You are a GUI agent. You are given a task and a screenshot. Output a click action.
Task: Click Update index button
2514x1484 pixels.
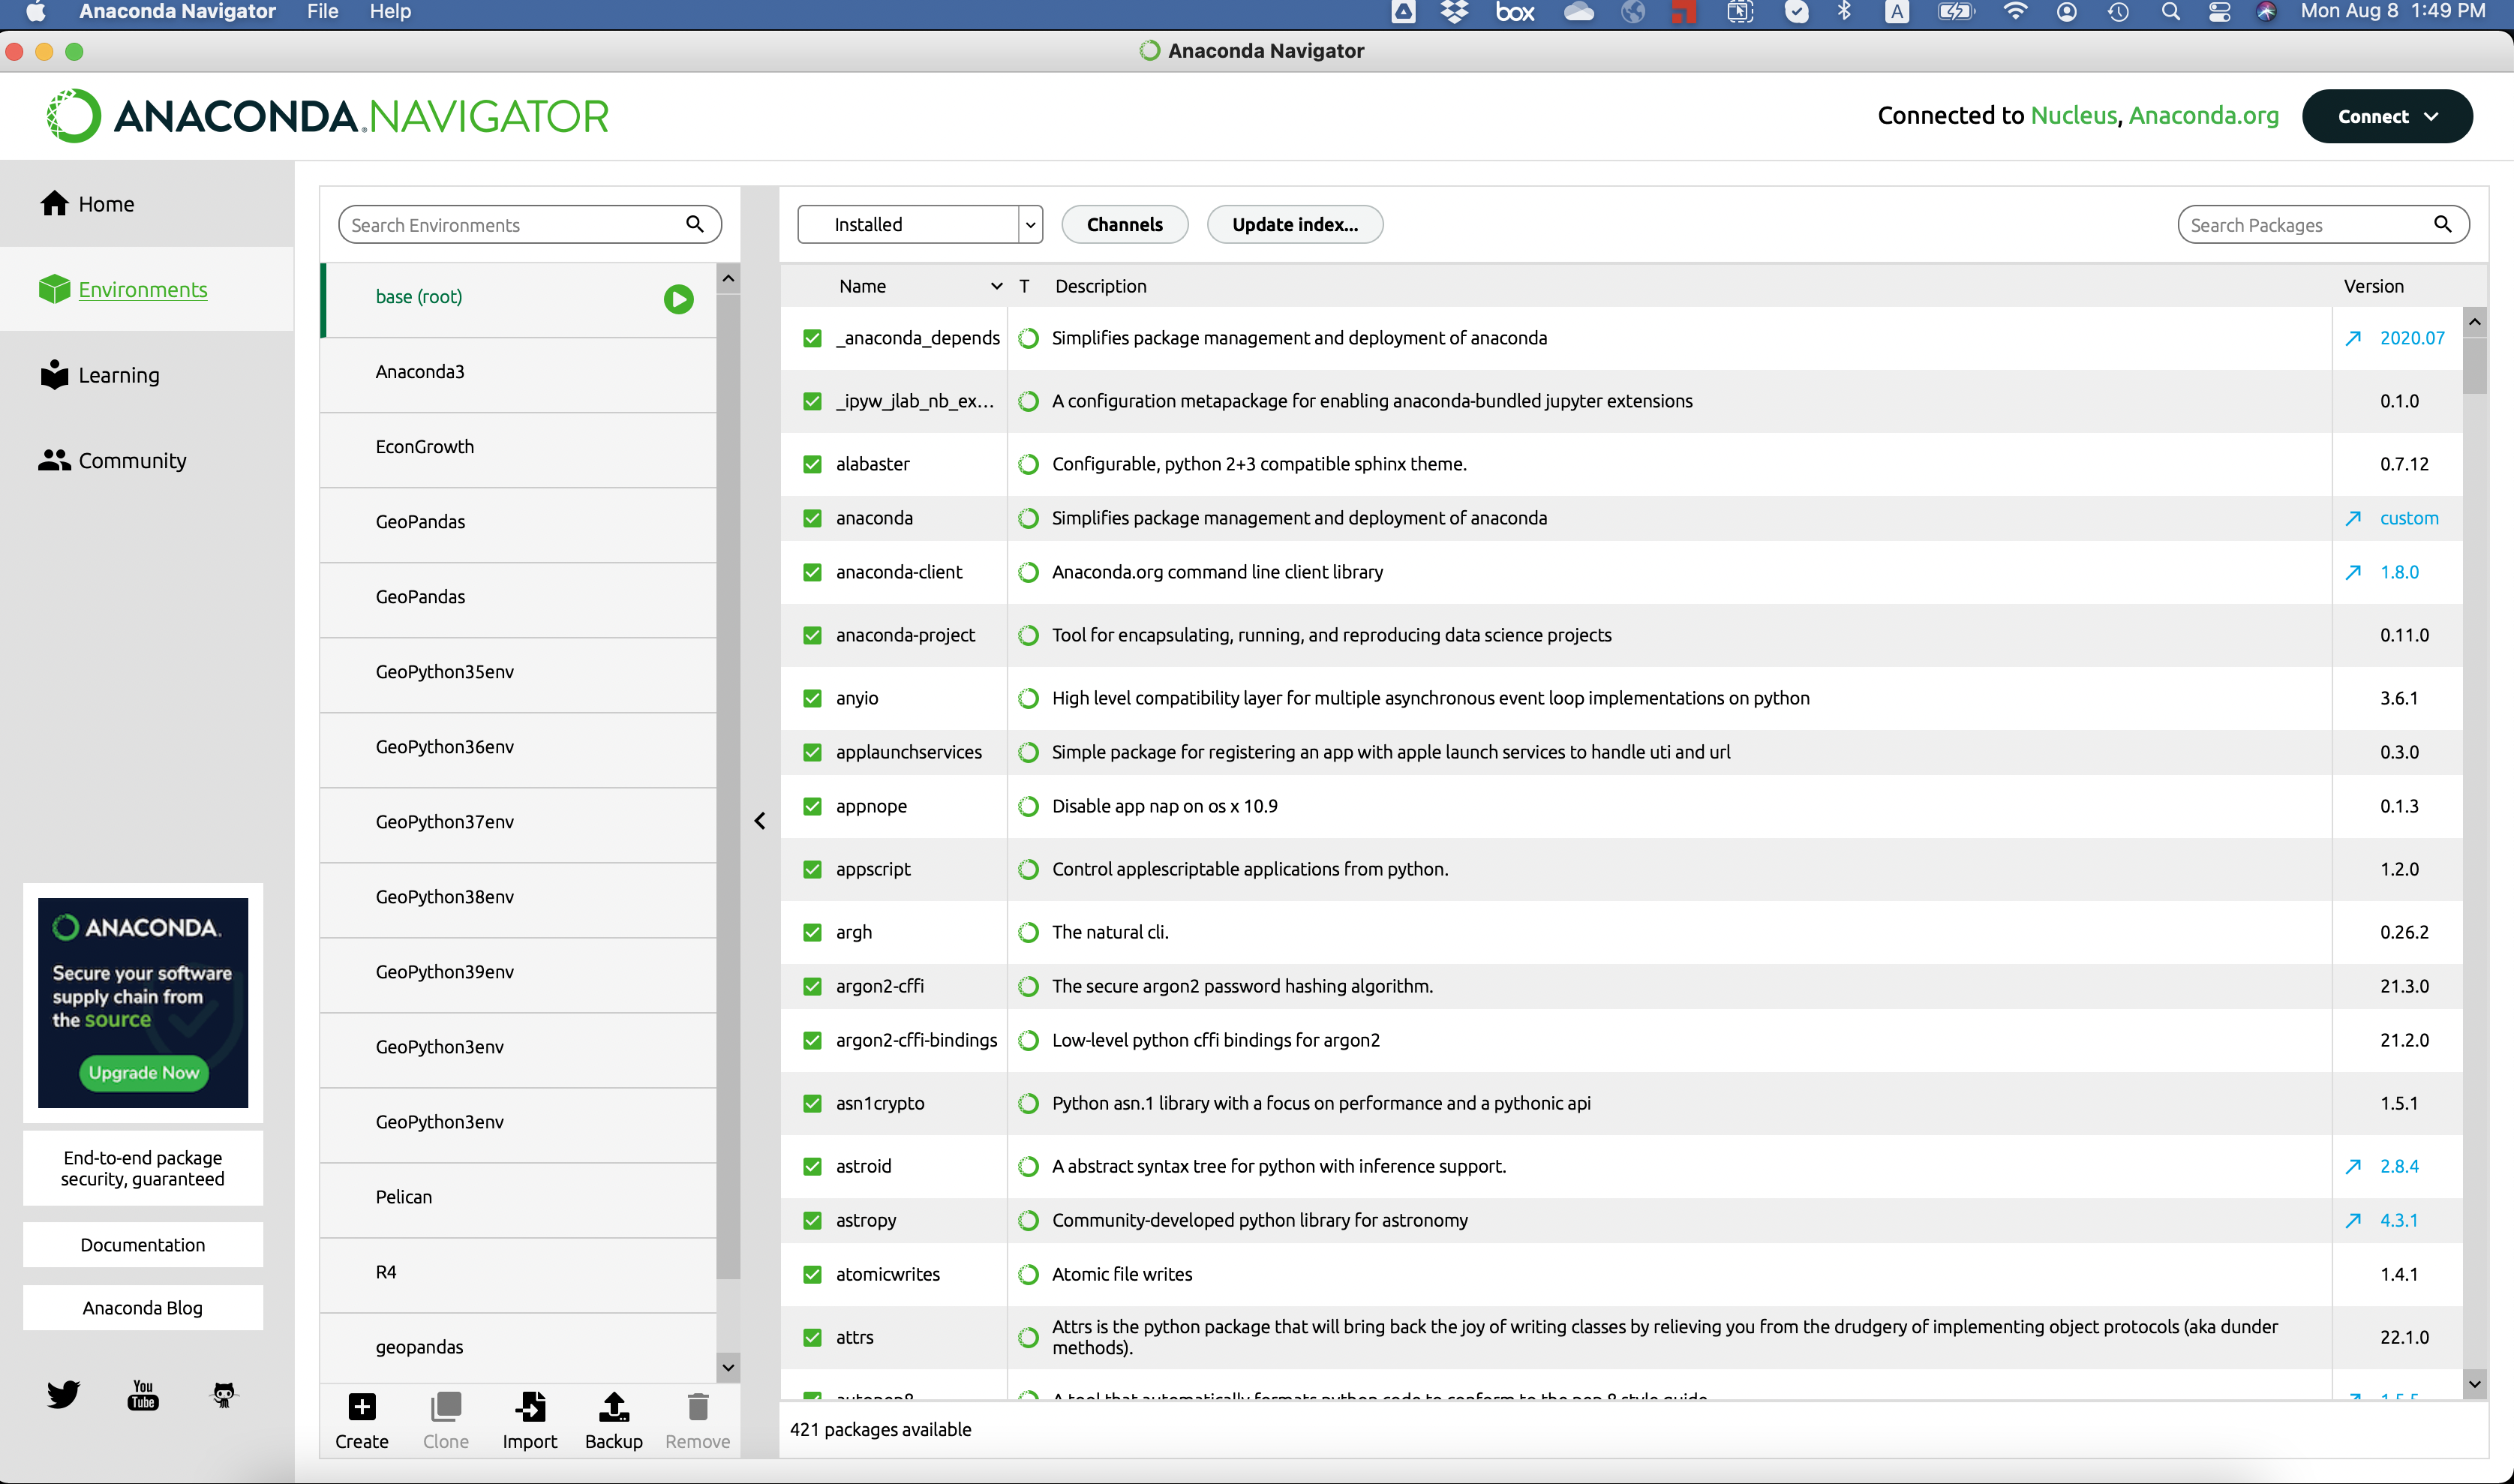1295,223
